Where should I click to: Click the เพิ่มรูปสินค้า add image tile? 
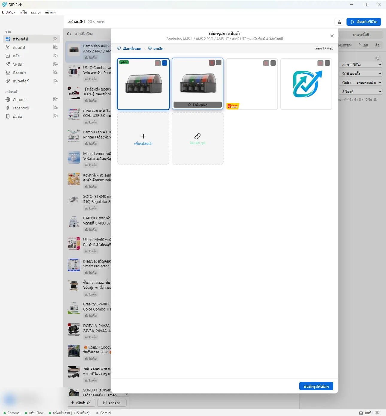(143, 139)
